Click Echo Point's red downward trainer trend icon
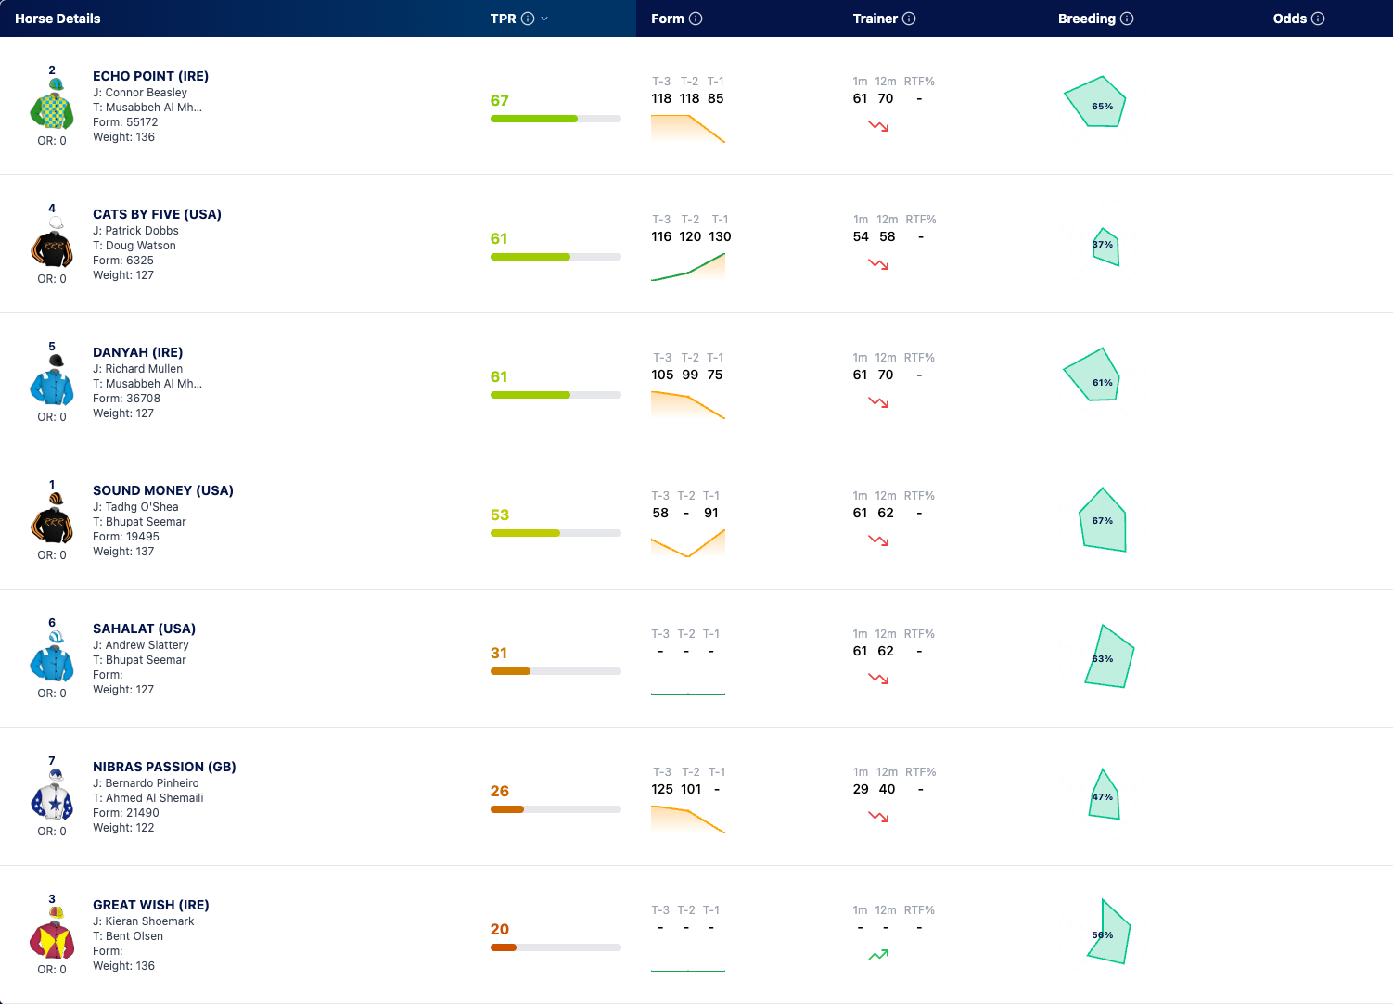Image resolution: width=1393 pixels, height=1004 pixels. click(878, 126)
